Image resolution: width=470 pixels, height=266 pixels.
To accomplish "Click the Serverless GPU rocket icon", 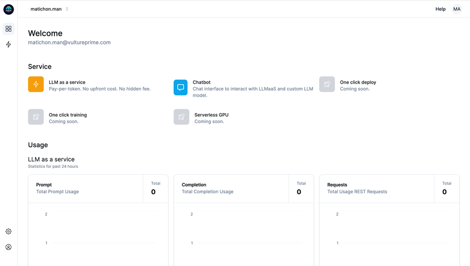I will coord(181,117).
